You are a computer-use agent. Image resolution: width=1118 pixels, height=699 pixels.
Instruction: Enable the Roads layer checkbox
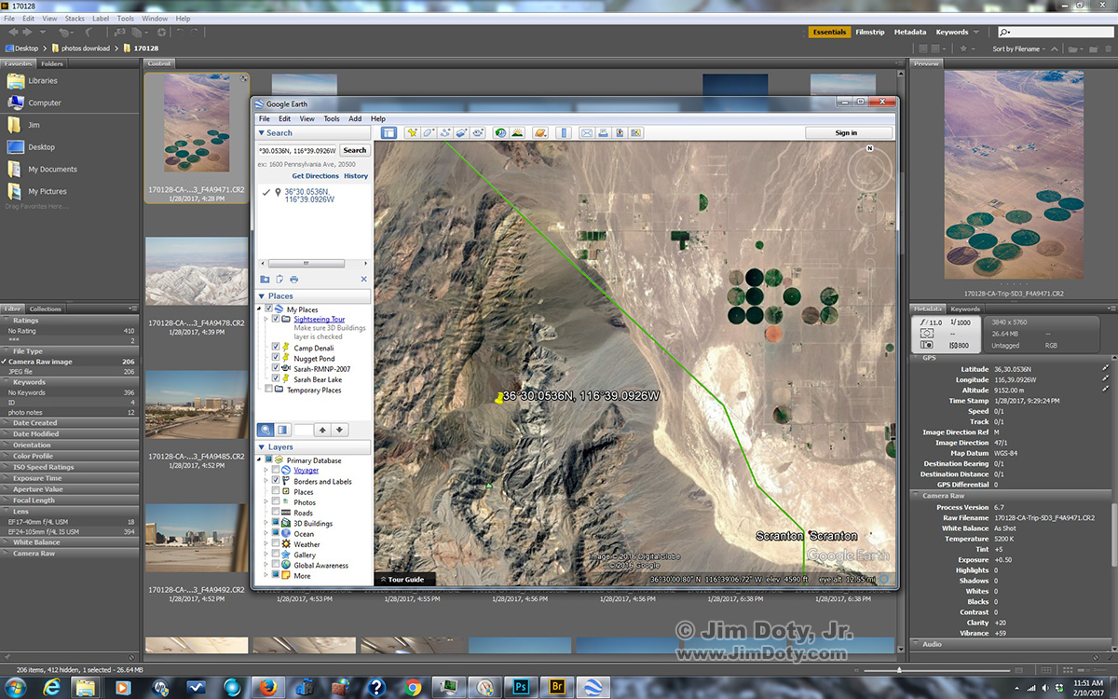(x=275, y=513)
